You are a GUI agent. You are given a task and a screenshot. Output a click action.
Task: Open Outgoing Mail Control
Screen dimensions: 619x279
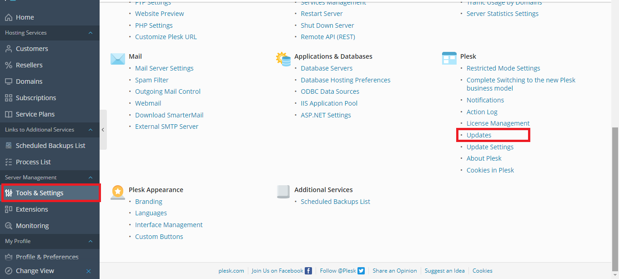(168, 91)
